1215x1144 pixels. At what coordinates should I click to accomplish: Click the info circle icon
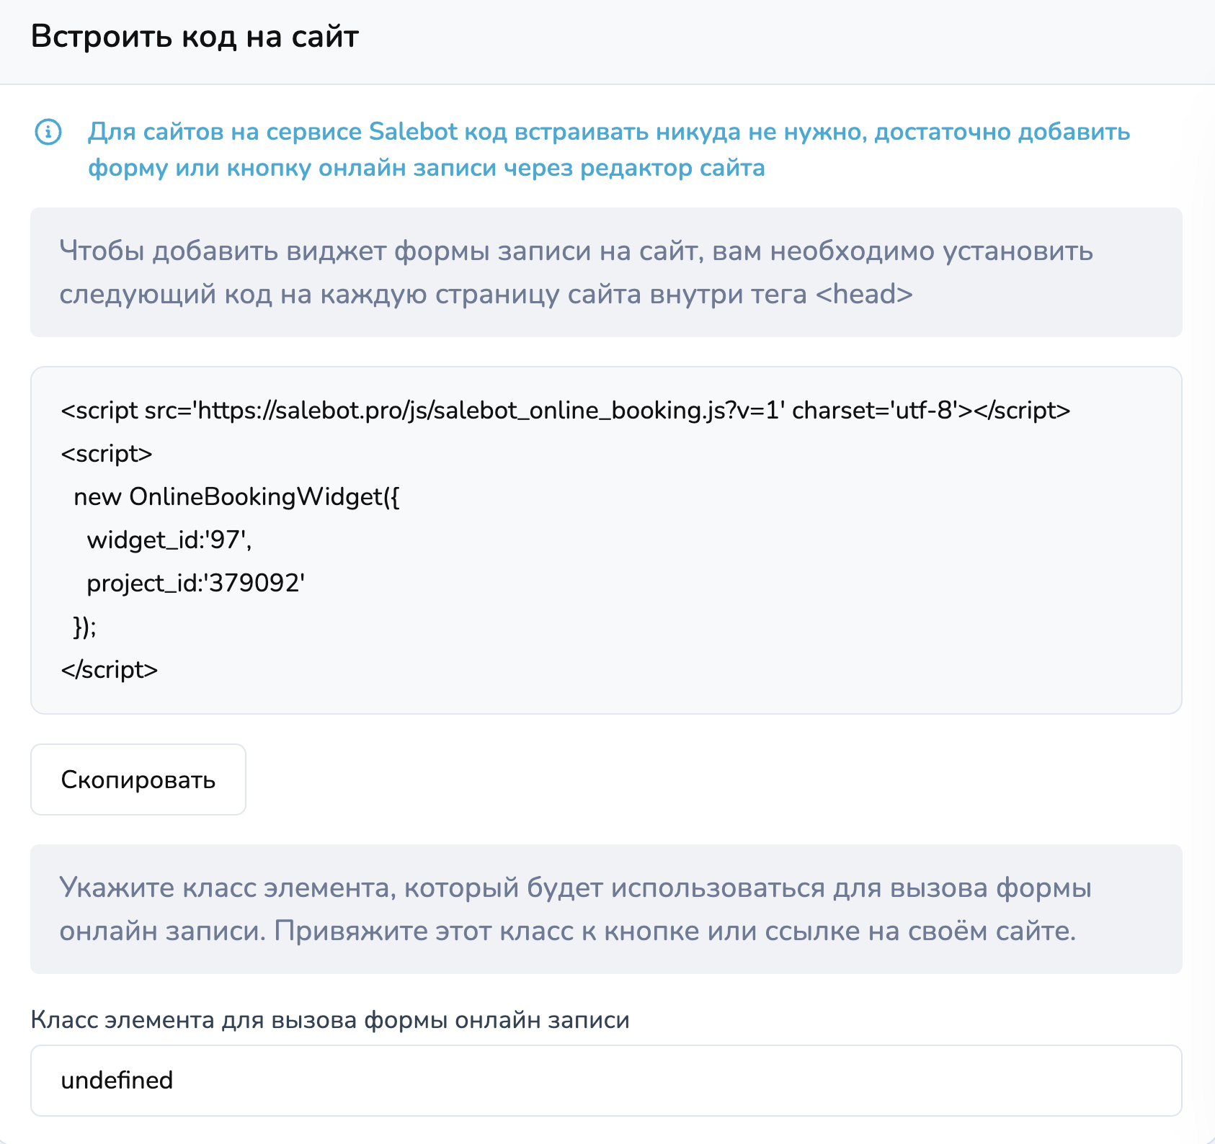pos(48,132)
